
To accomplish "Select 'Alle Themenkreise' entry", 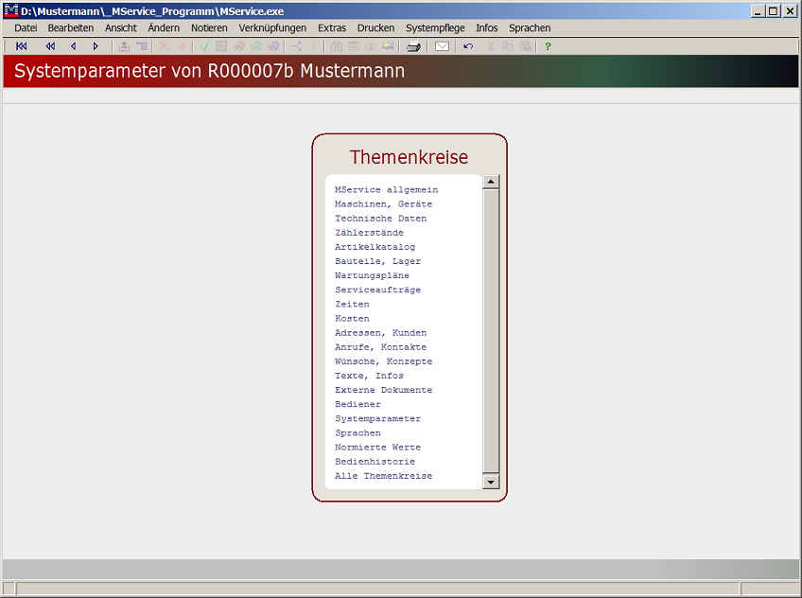I will click(383, 476).
